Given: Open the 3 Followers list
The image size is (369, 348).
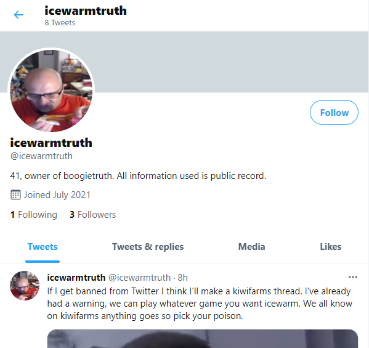Looking at the screenshot, I should 93,215.
